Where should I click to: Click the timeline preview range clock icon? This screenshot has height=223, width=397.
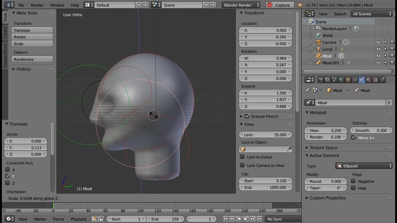pyautogui.click(x=94, y=219)
